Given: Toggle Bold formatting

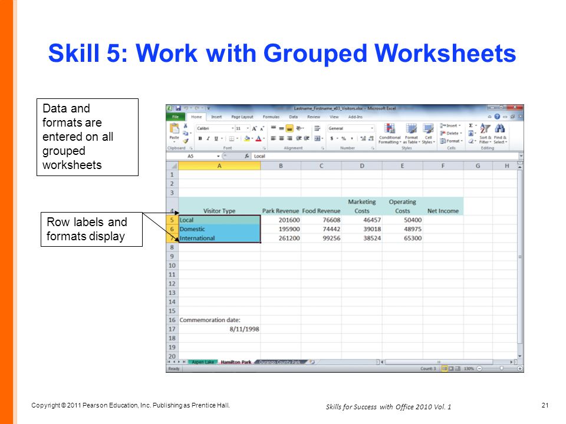Looking at the screenshot, I should (200, 138).
